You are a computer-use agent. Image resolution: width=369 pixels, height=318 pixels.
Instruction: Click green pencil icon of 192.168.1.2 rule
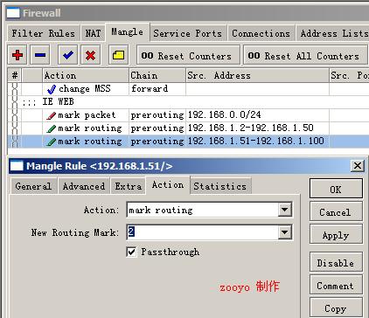(x=51, y=128)
